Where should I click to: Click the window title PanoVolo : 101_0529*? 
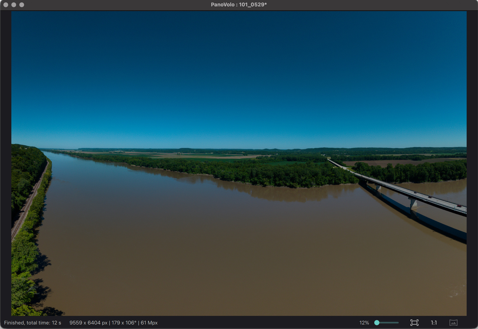coord(239,5)
